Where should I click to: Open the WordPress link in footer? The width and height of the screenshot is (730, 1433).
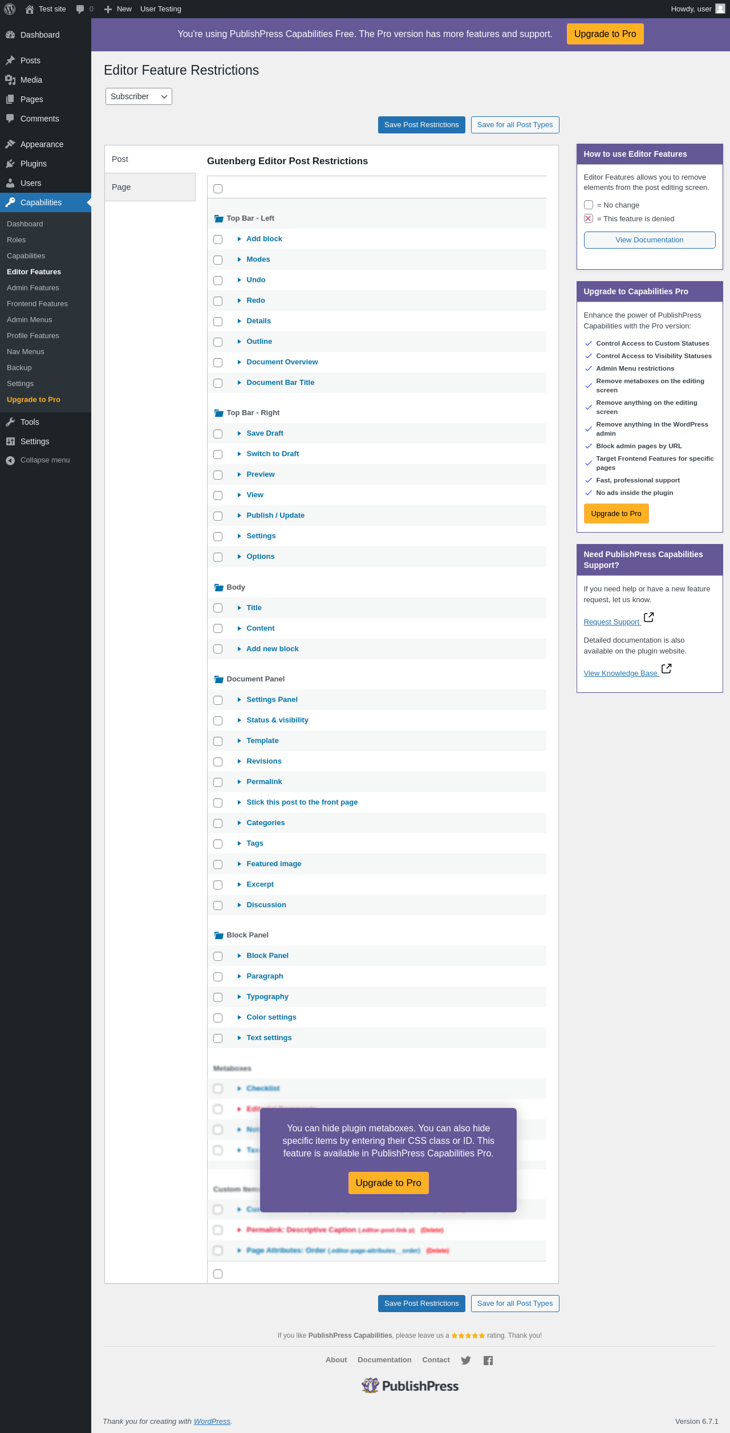pyautogui.click(x=212, y=1422)
